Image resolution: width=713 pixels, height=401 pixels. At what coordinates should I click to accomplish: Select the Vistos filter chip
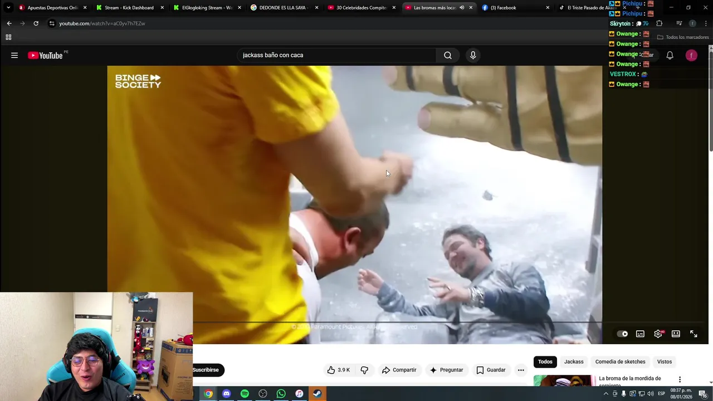pyautogui.click(x=664, y=361)
